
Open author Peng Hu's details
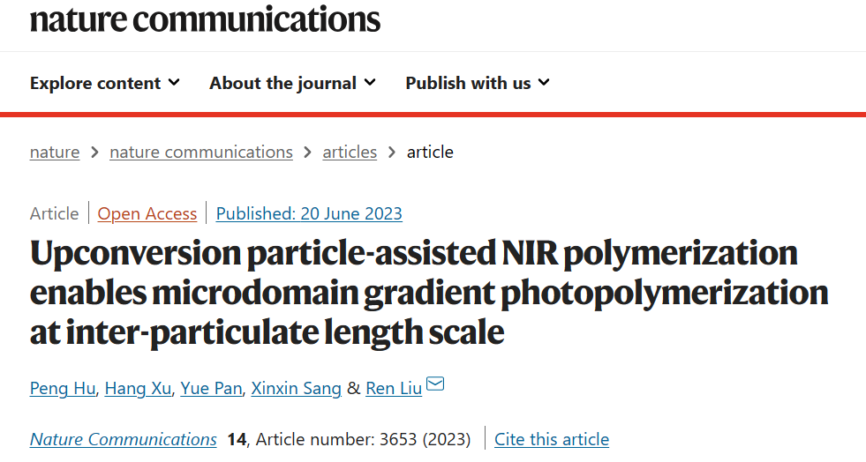pyautogui.click(x=63, y=388)
